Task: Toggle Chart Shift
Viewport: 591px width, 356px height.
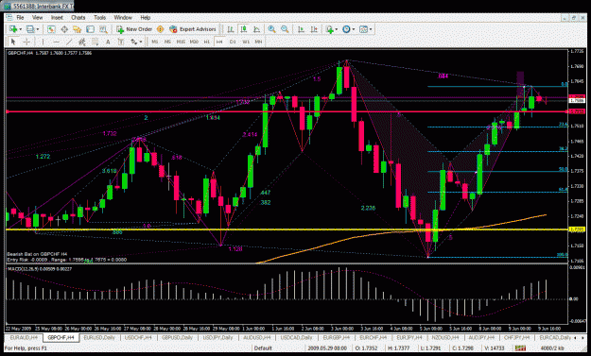Action: [x=314, y=29]
